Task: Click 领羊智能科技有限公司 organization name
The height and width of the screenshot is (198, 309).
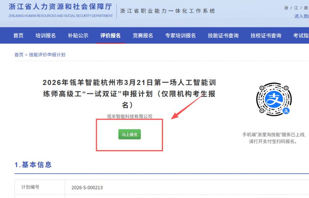Action: (x=130, y=116)
